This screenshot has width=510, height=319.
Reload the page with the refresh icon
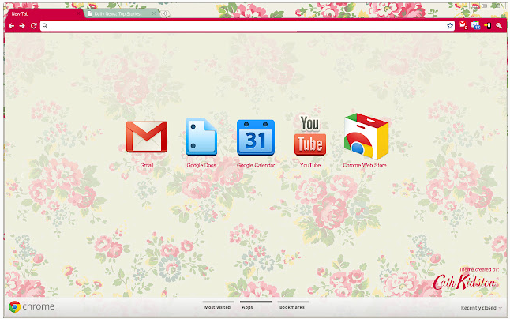pyautogui.click(x=33, y=26)
